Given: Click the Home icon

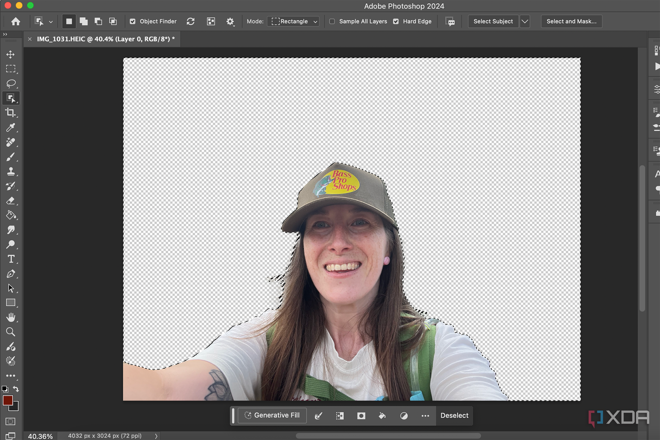Looking at the screenshot, I should [16, 21].
